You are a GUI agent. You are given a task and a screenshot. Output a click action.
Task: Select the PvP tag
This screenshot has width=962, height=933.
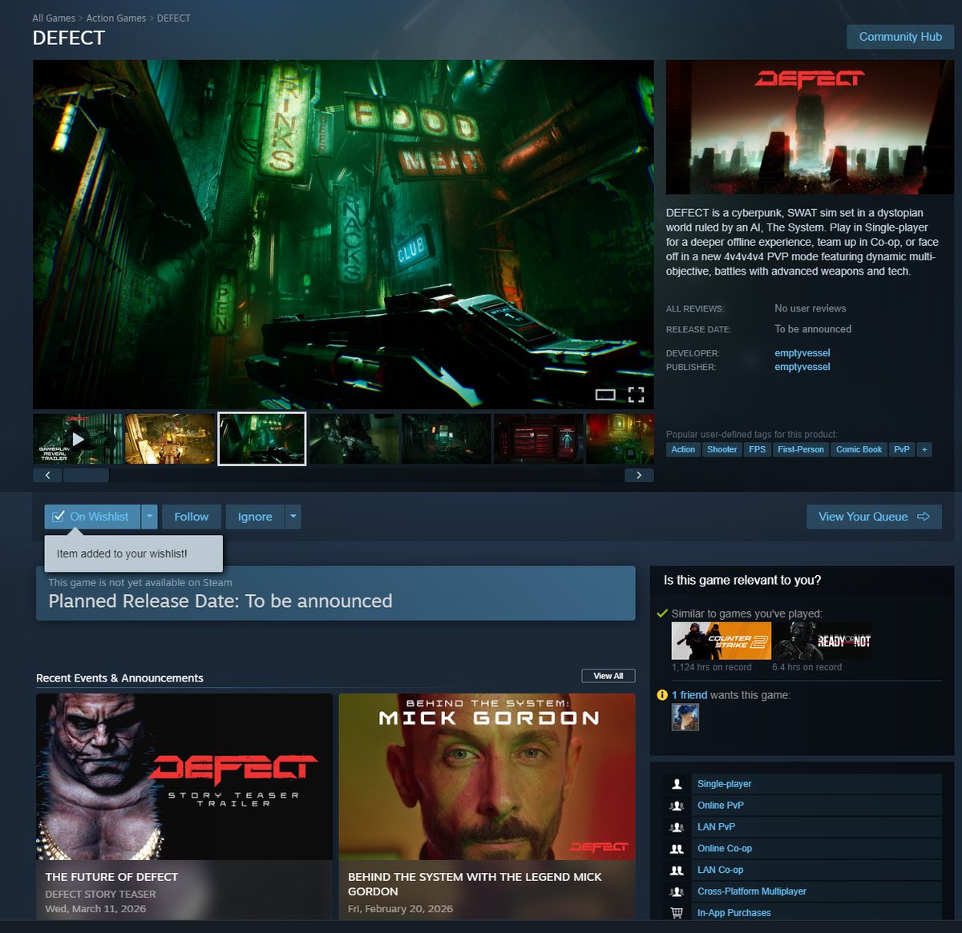pyautogui.click(x=902, y=449)
